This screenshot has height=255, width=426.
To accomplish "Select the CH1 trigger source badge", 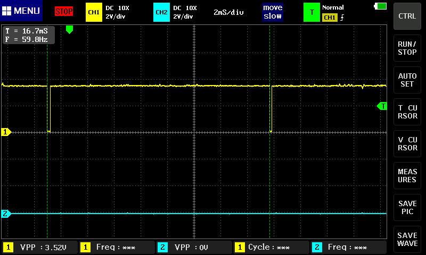I will pos(330,18).
